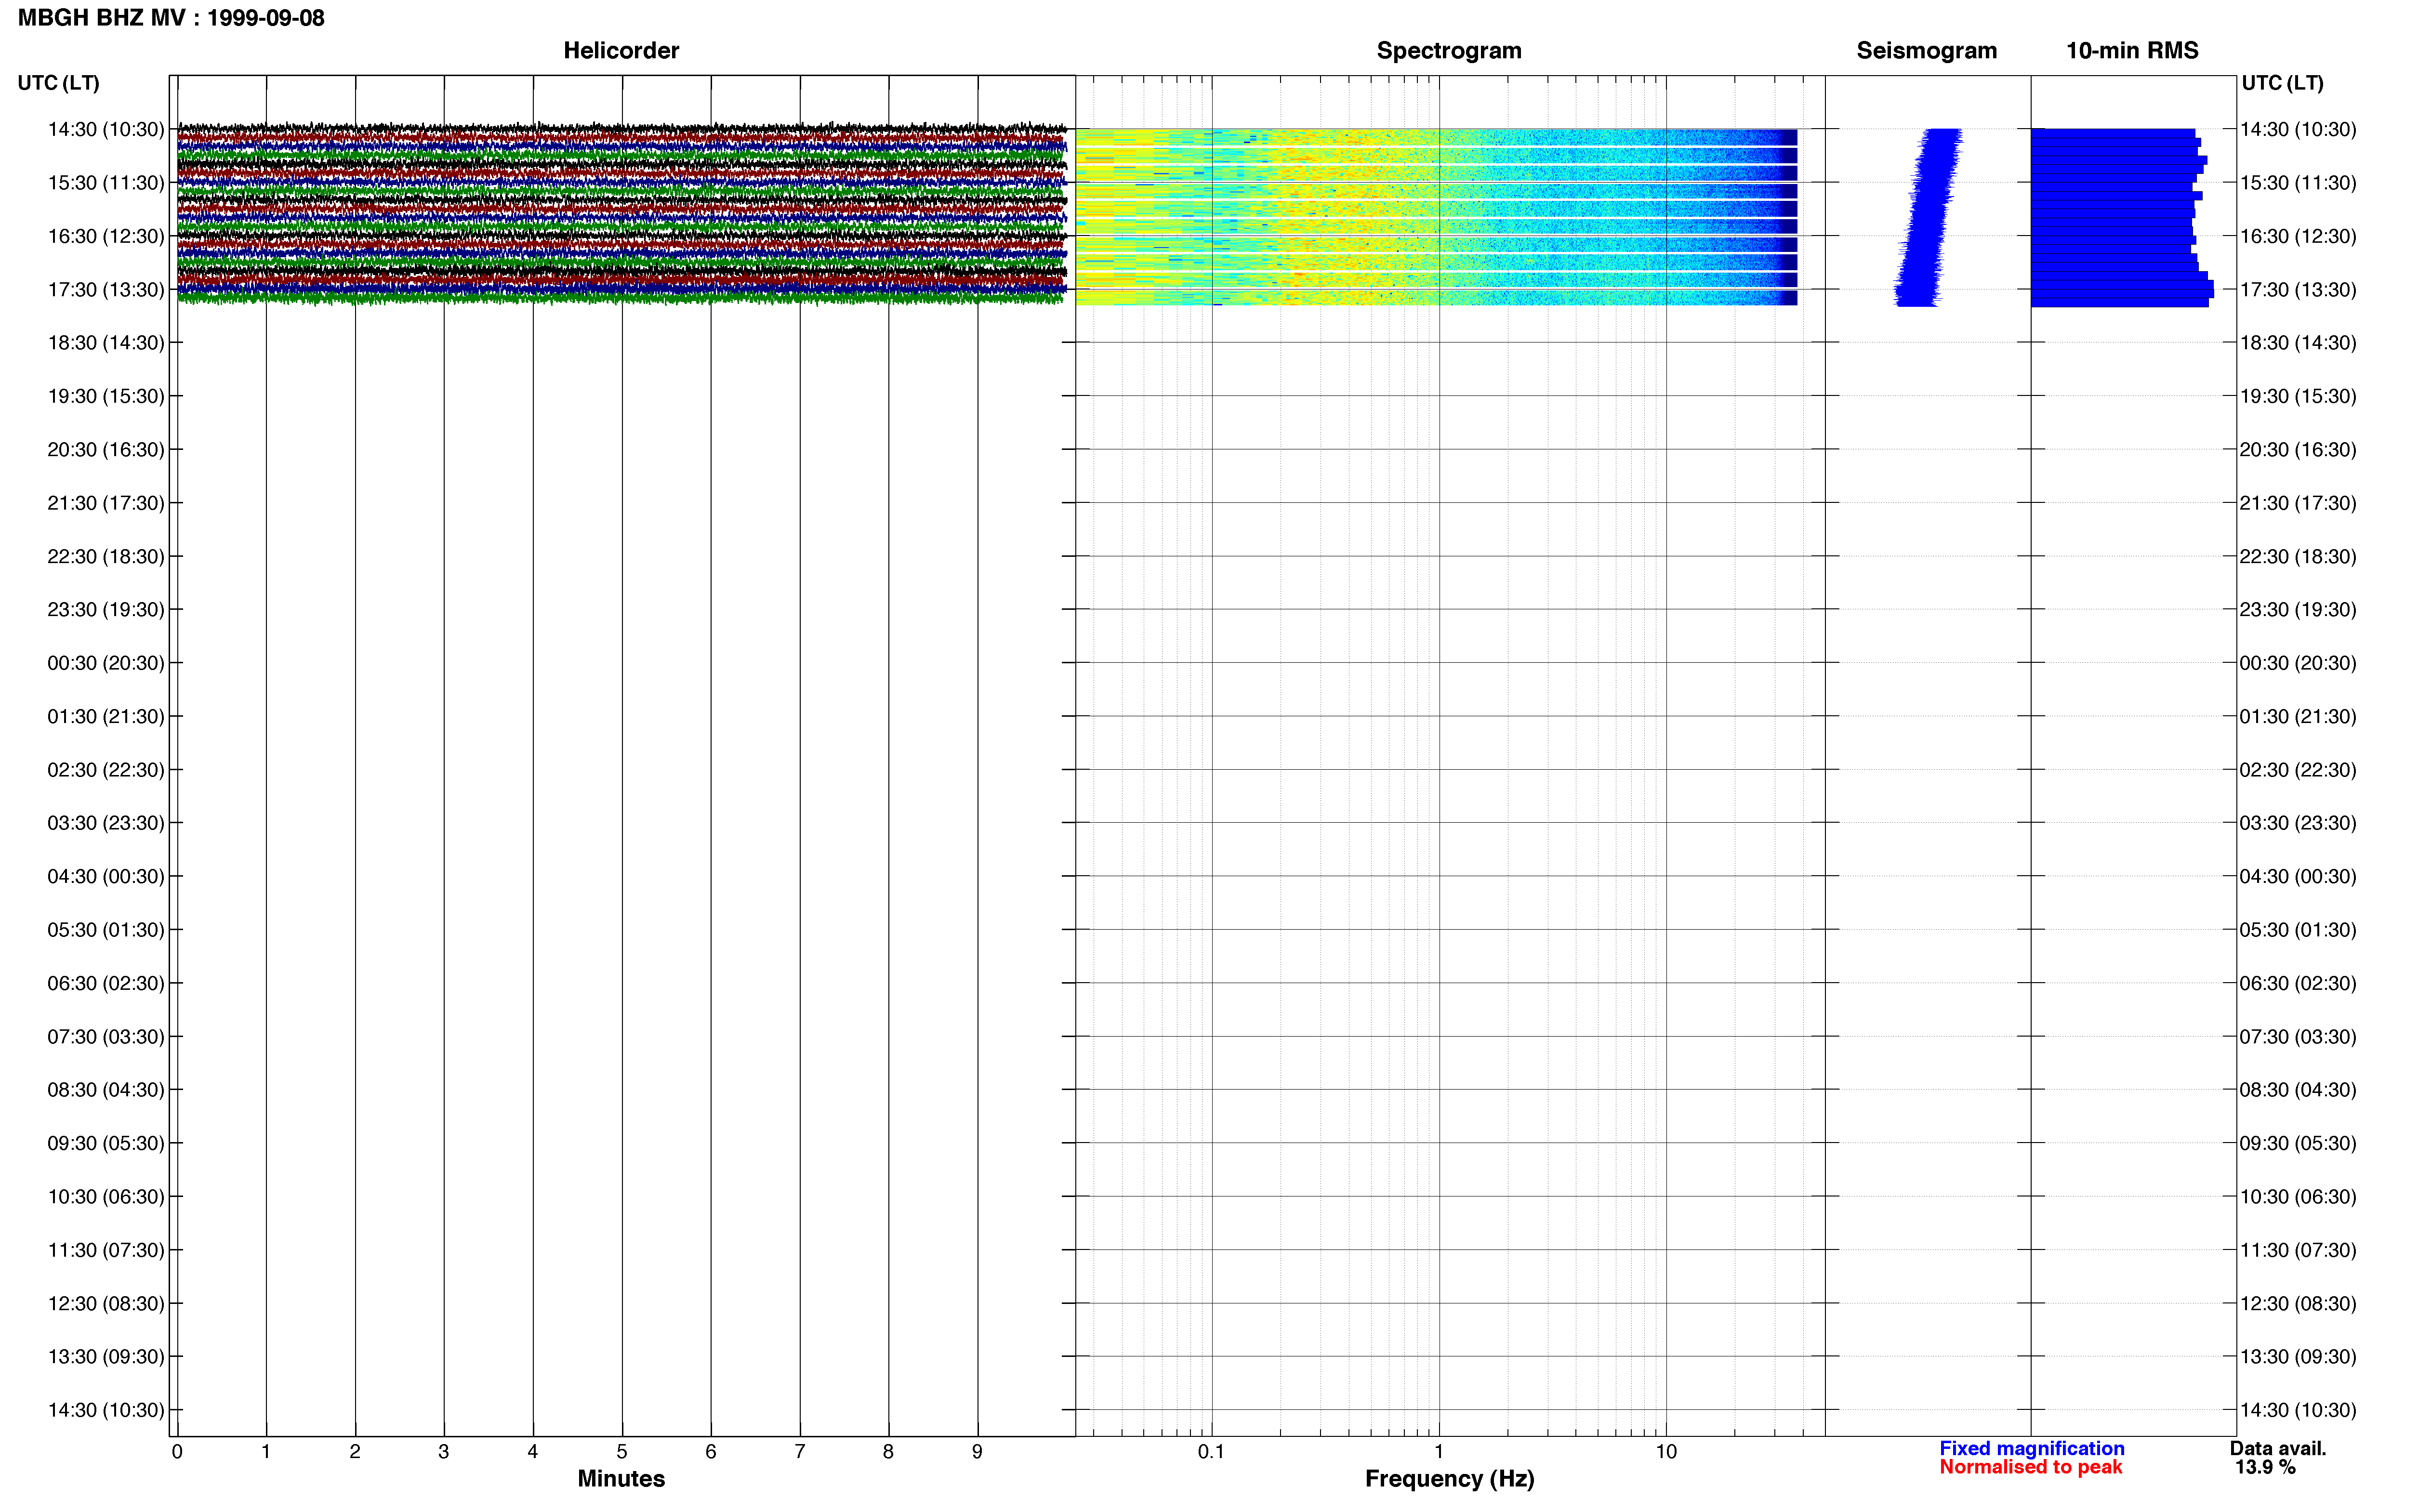Click left time label 19:30 (15:30)

106,396
